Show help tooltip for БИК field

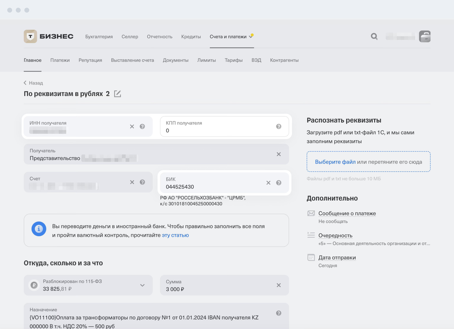tap(278, 183)
